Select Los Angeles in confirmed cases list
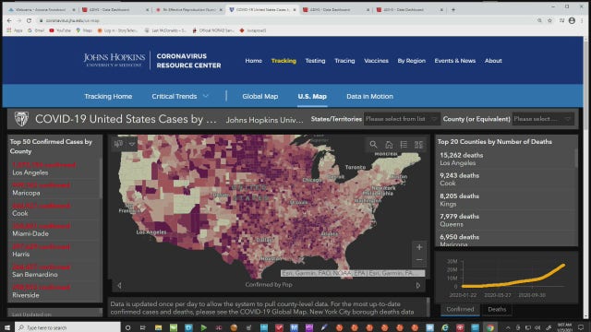The image size is (591, 332). [x=54, y=169]
